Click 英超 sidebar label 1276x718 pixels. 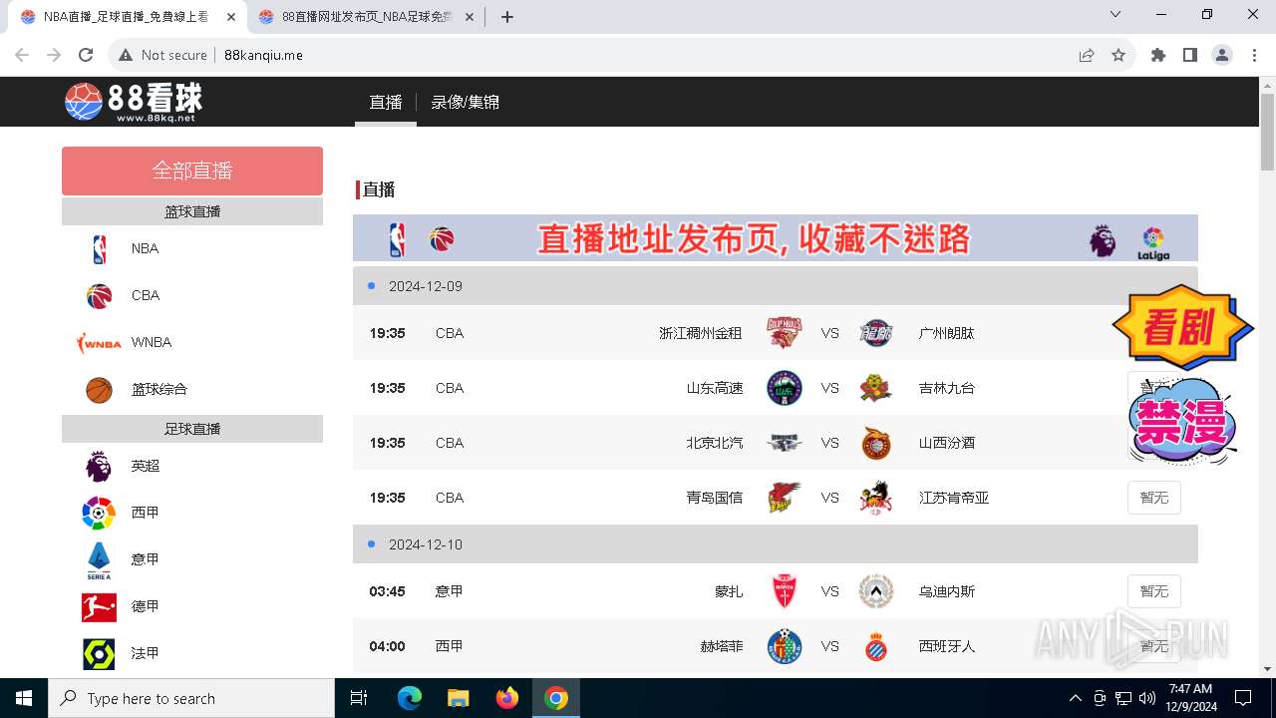tap(146, 466)
